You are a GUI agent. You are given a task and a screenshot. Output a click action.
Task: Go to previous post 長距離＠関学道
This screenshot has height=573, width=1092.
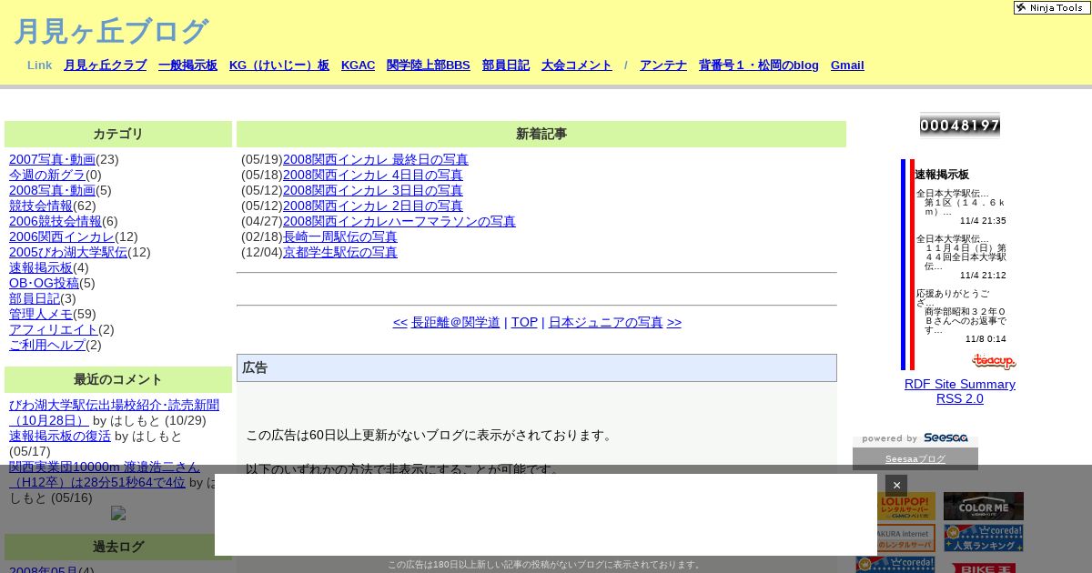coord(456,322)
